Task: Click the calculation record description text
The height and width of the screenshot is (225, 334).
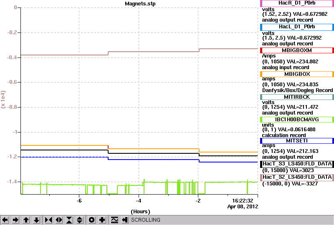Action: pos(284,135)
